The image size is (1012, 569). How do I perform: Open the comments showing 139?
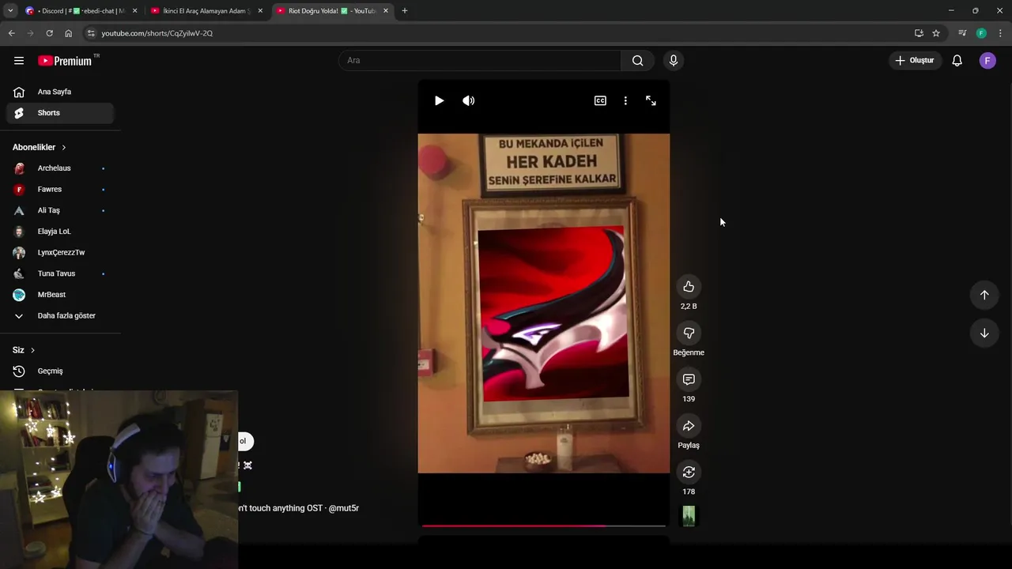689,379
